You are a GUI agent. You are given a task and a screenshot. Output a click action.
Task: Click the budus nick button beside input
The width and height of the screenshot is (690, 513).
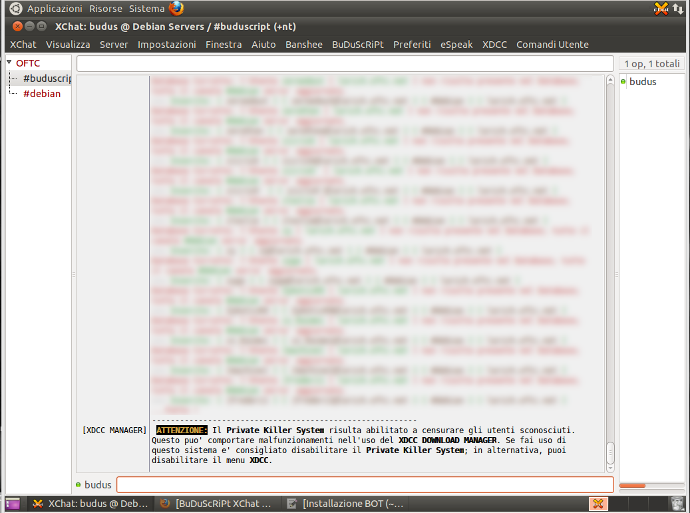tap(94, 484)
